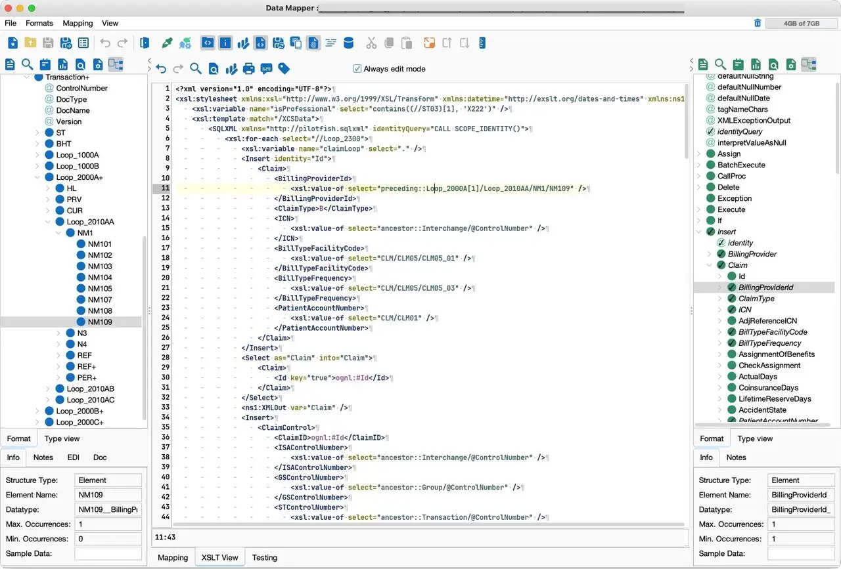Click the database cylinder icon

point(349,43)
